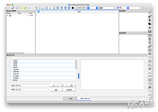This screenshot has height=112, width=158.
Task: Close the 词典 side panel
Action: (120, 33)
